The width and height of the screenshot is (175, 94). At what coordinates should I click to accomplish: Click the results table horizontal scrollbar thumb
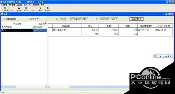click(99, 87)
